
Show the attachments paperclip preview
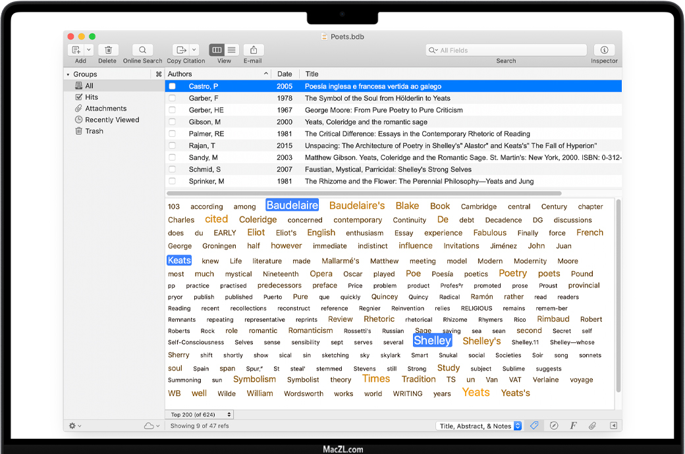click(592, 426)
